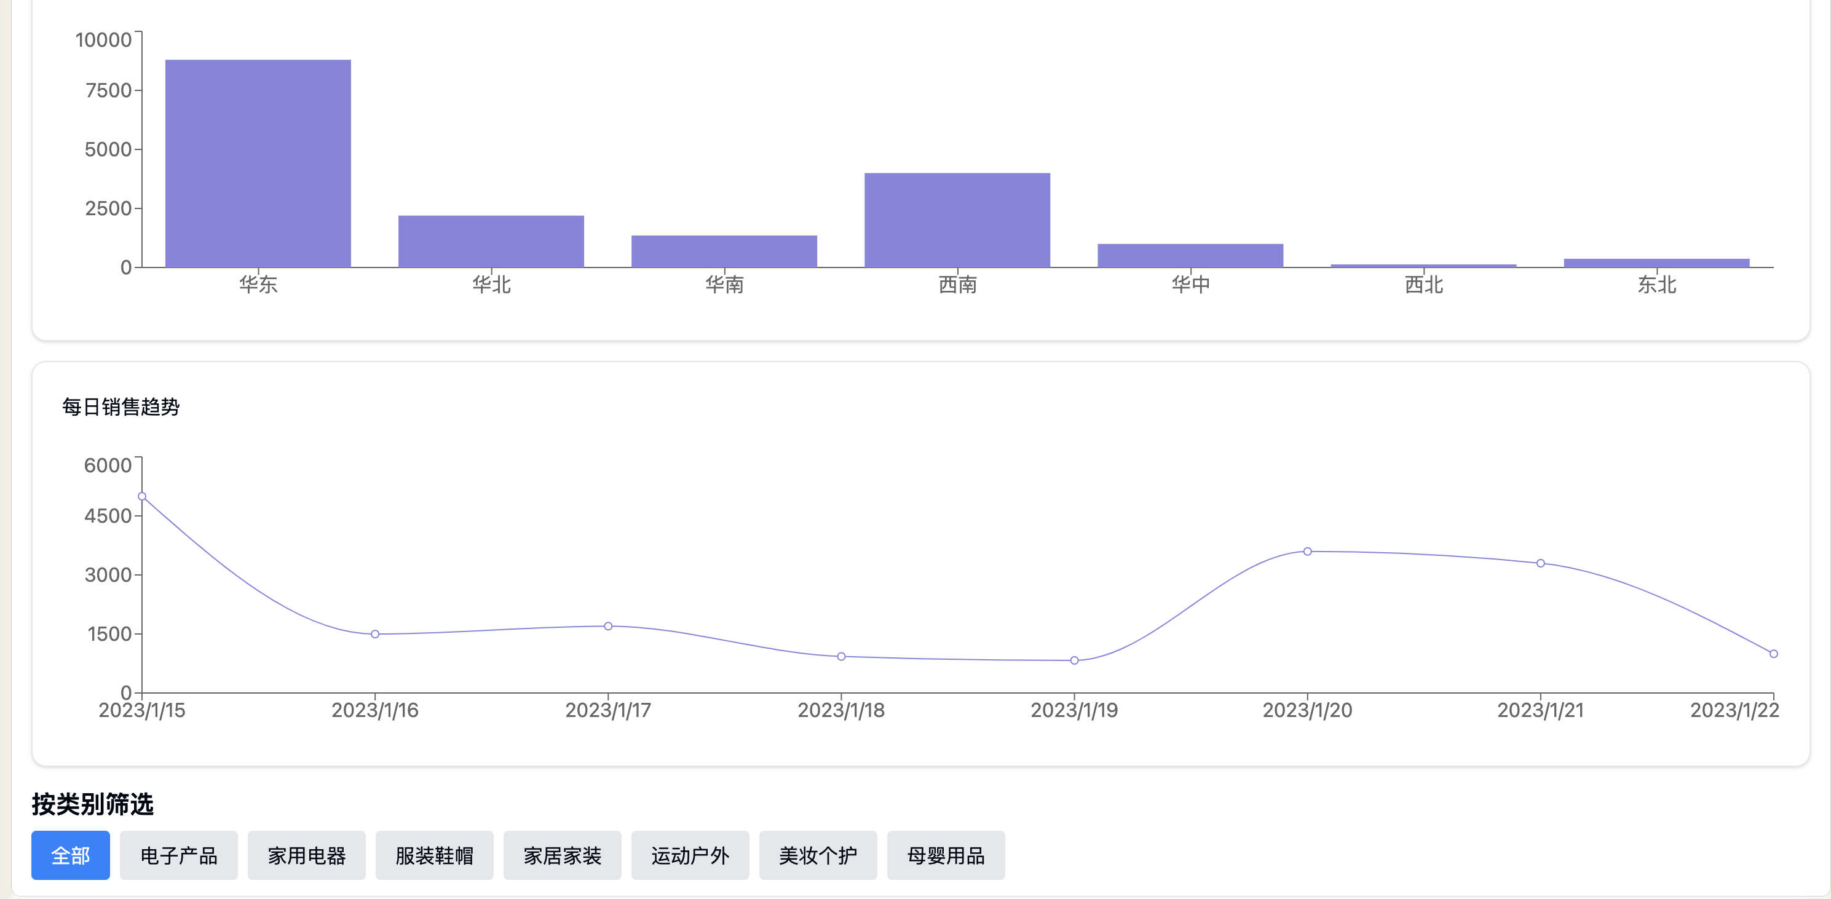
Task: Choose the 服装鞋帽 filter button
Action: [x=434, y=855]
